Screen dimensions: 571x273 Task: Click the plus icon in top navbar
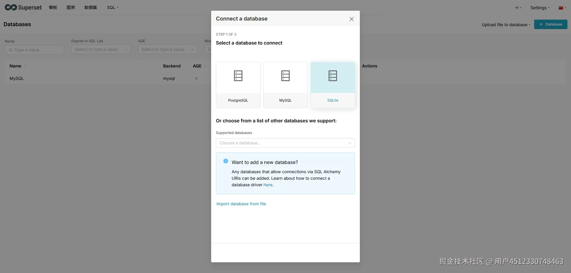pyautogui.click(x=517, y=8)
